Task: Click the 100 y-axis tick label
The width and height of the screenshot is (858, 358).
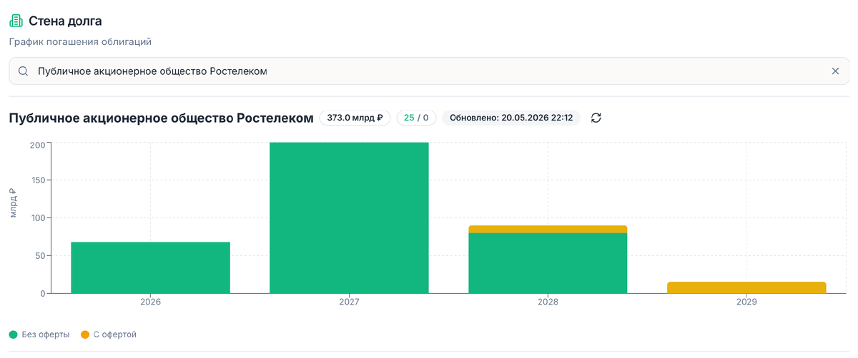Action: pos(38,218)
